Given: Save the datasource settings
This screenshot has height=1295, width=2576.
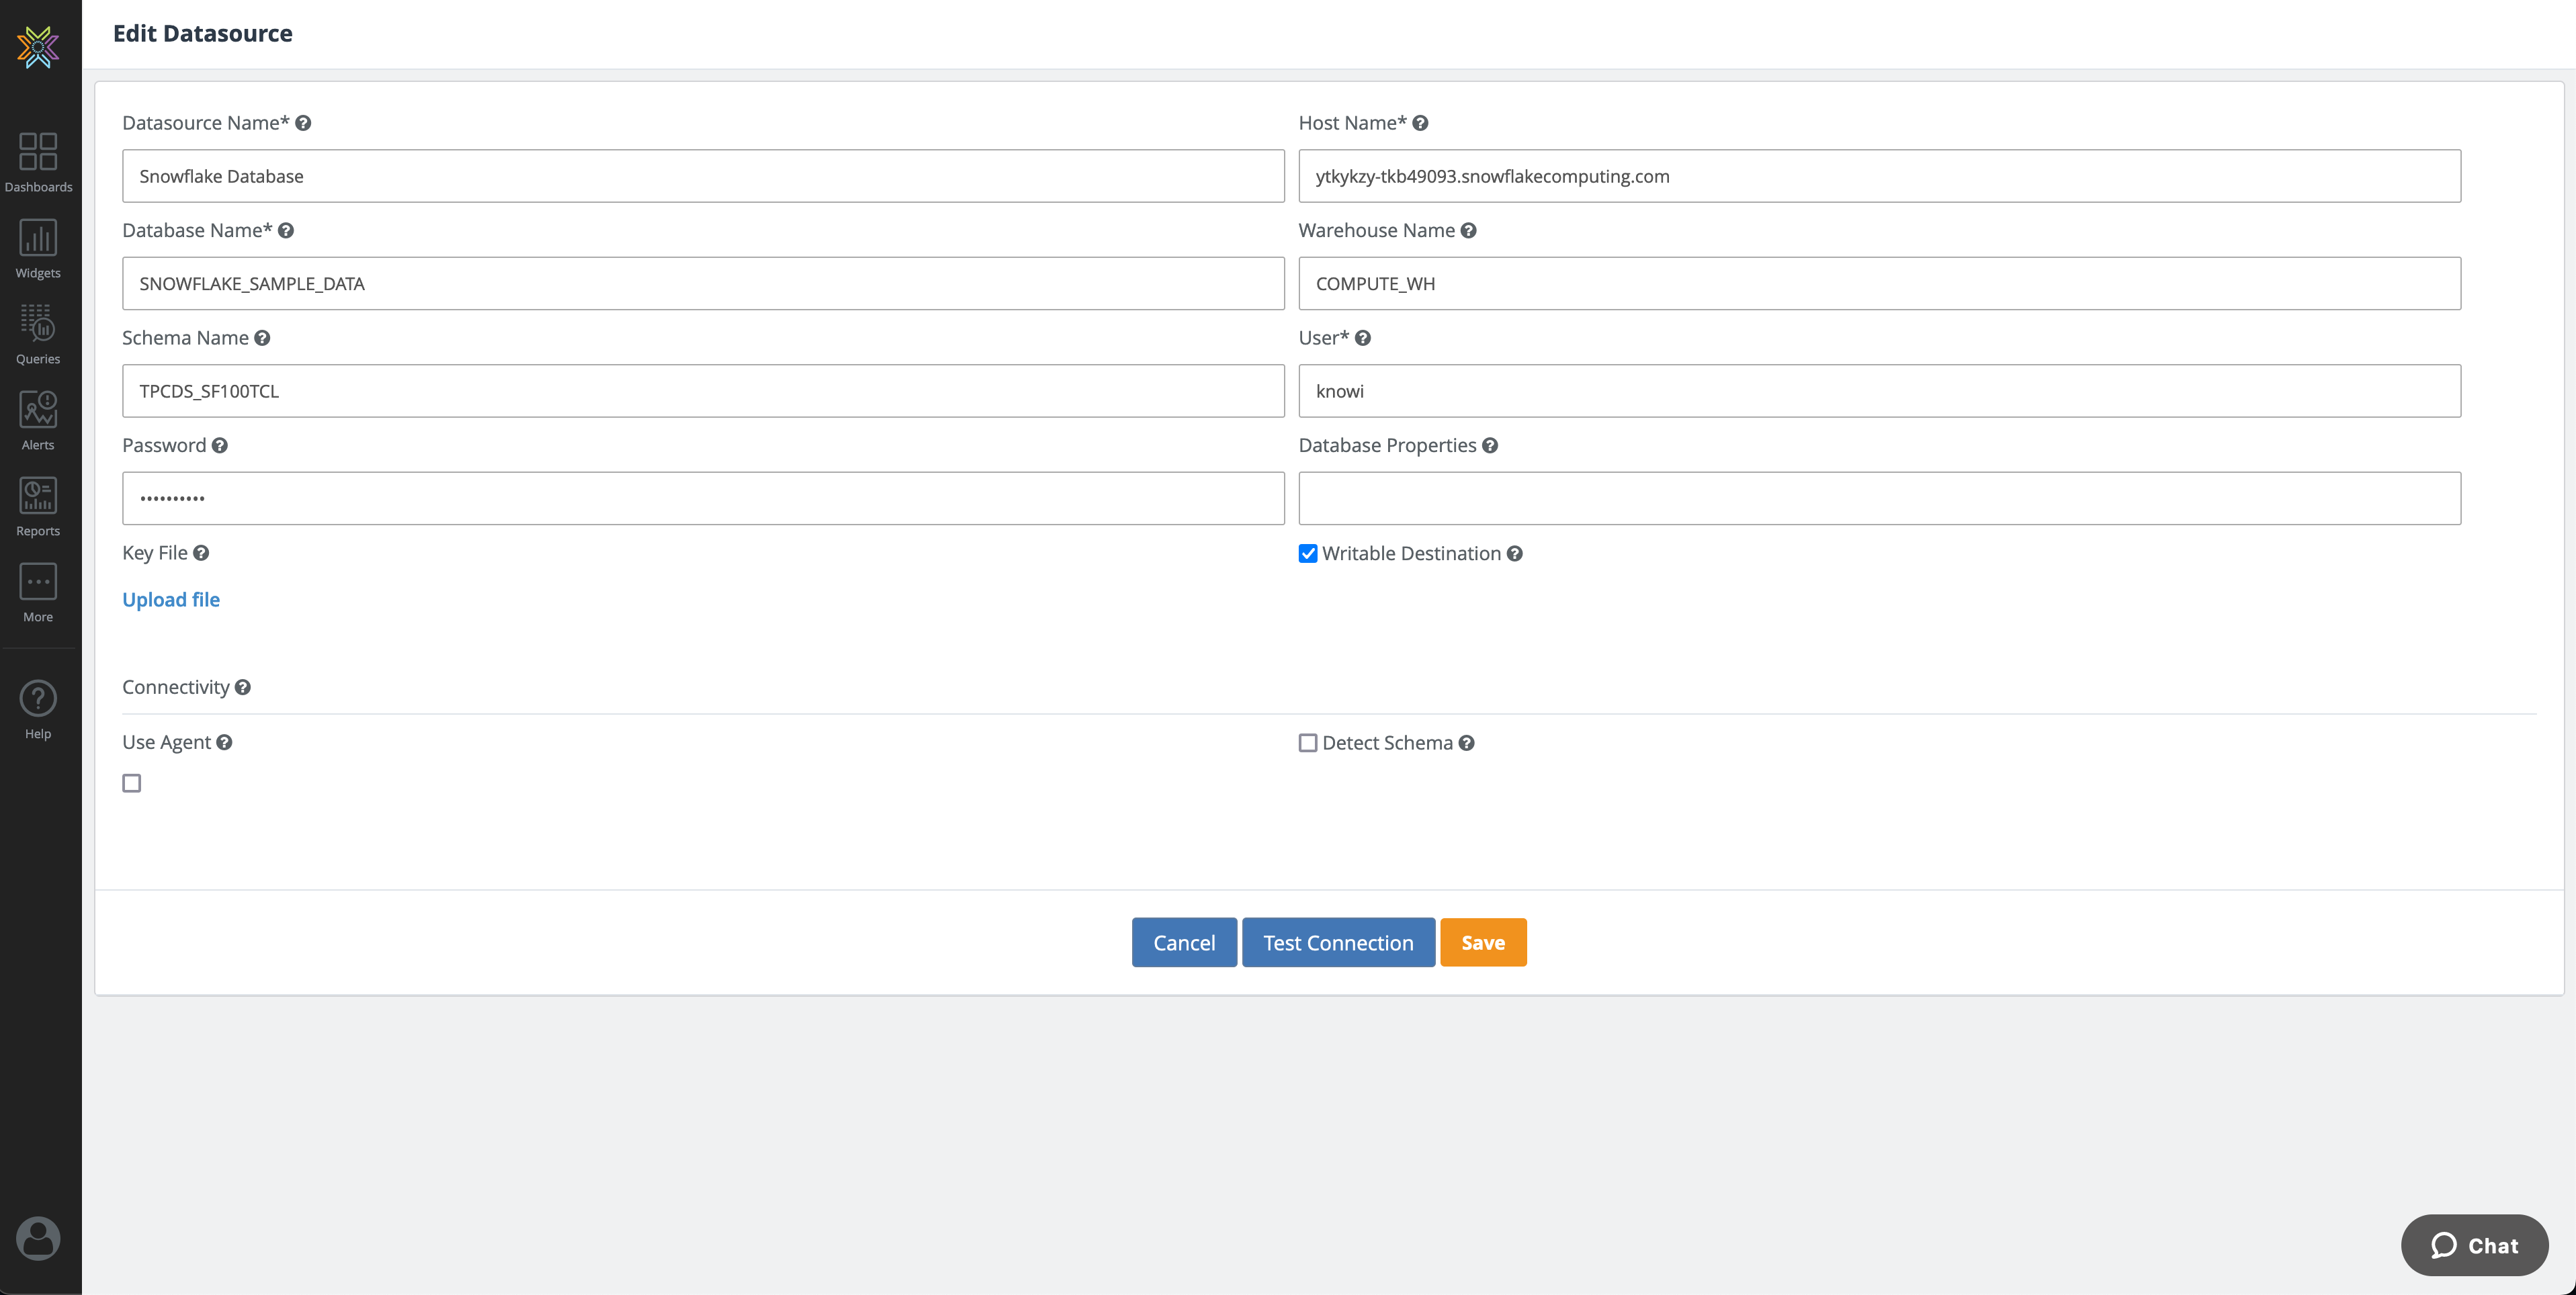Looking at the screenshot, I should pos(1483,943).
